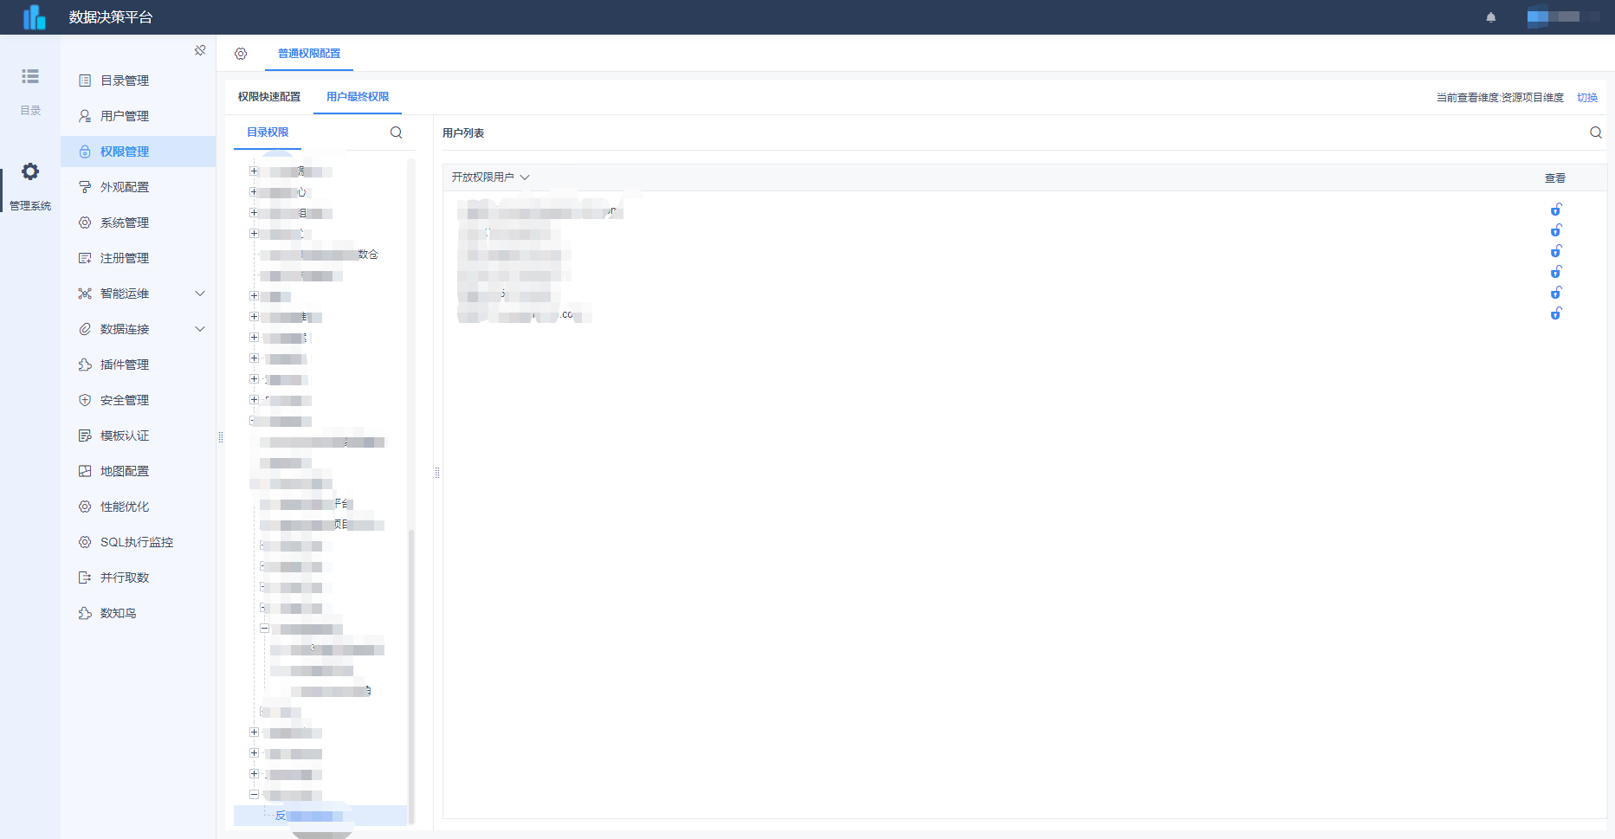Expand the first directory tree node

coord(254,171)
